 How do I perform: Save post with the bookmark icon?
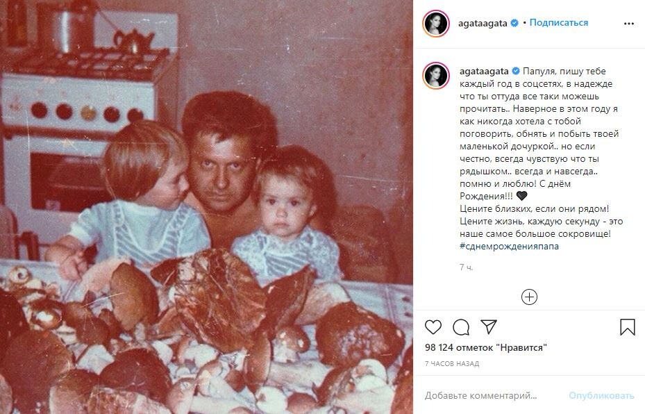point(628,327)
